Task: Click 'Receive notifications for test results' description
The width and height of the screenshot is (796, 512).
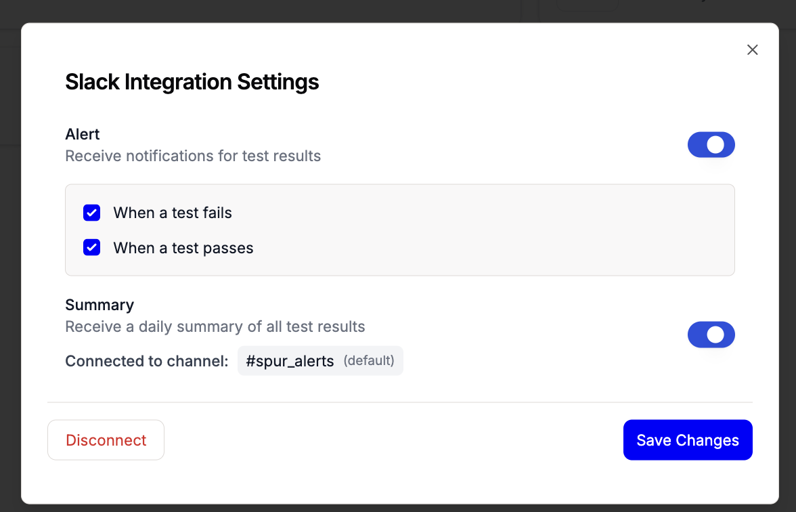Action: [x=193, y=156]
